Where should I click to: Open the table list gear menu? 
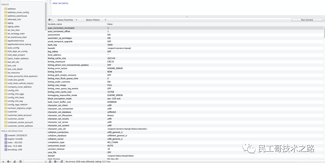(x=9, y=161)
